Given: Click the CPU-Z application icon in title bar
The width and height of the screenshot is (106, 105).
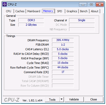Looking at the screenshot, I should click(5, 4).
